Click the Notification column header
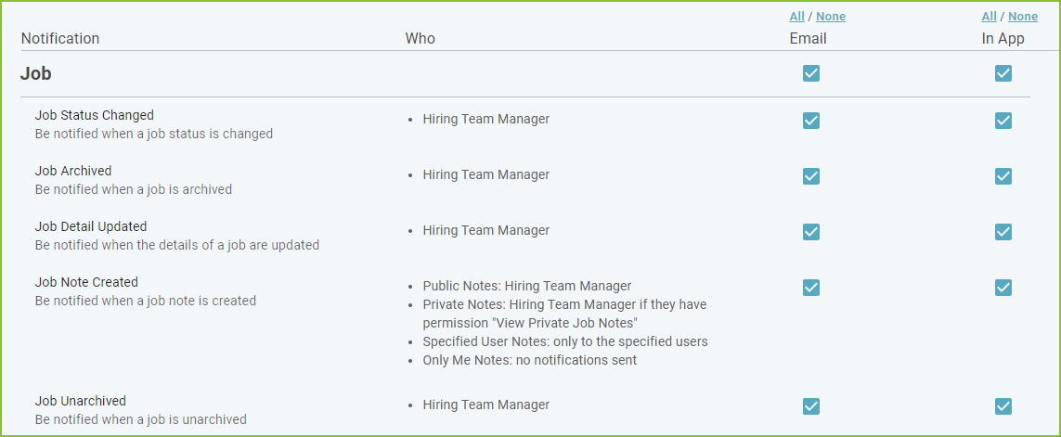Image resolution: width=1061 pixels, height=437 pixels. click(x=60, y=39)
